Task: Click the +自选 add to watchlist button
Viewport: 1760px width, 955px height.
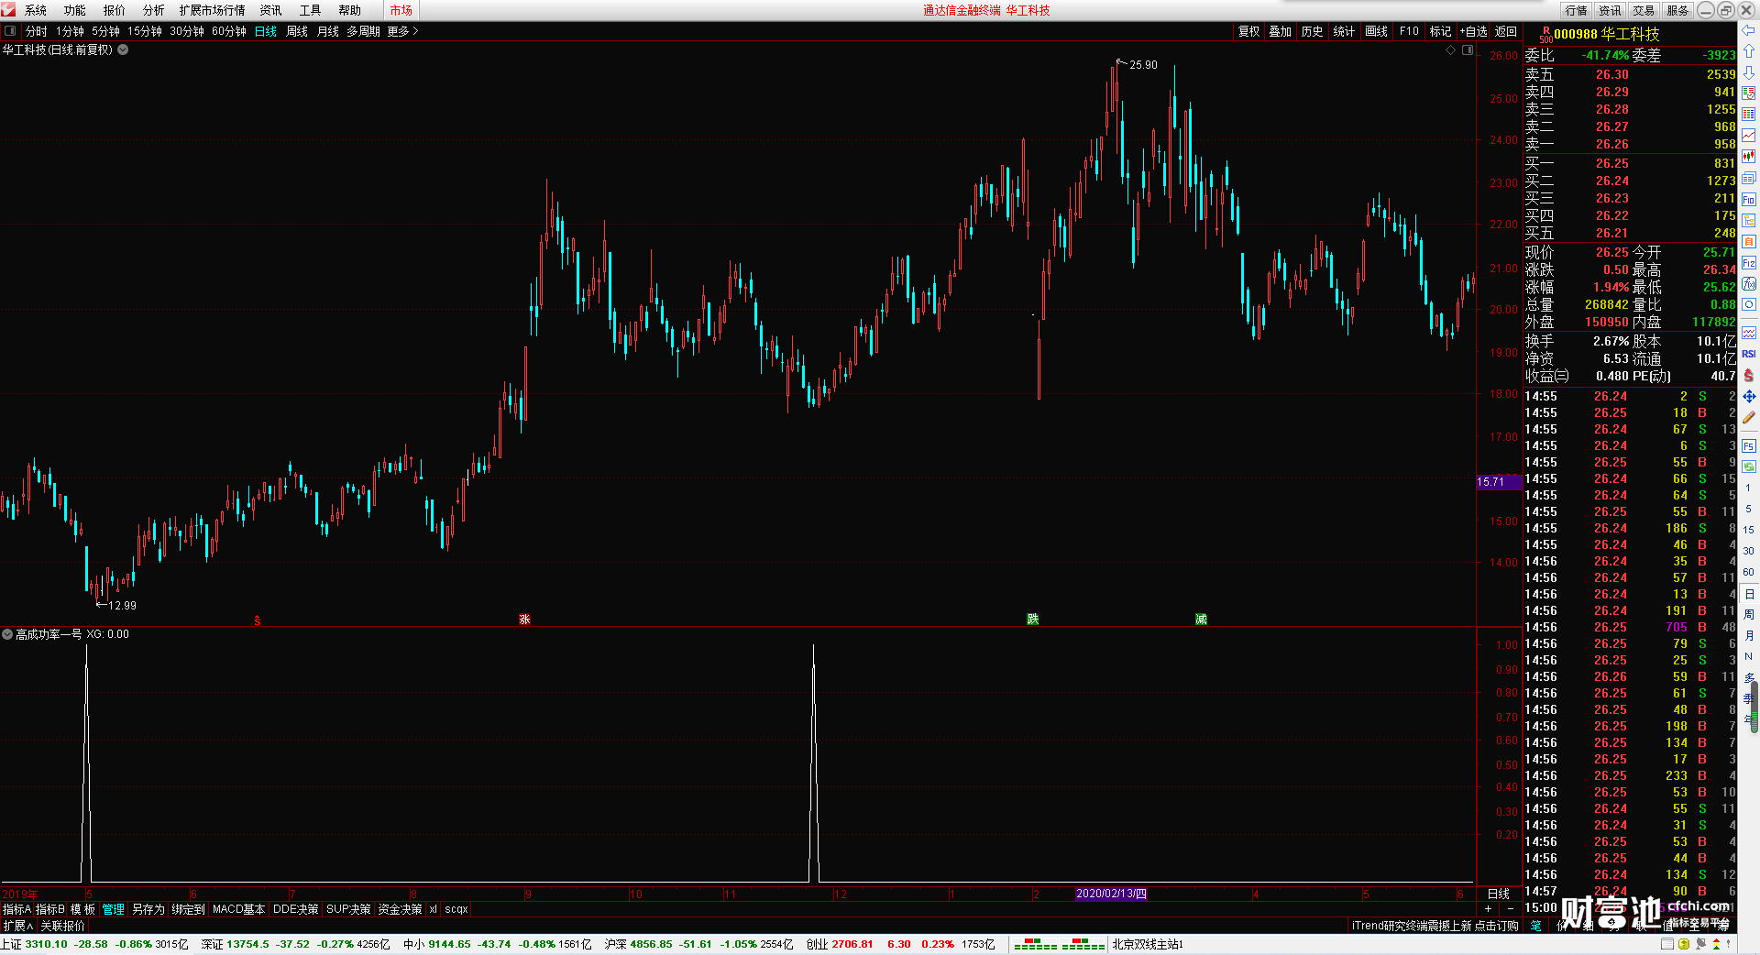Action: (1473, 31)
